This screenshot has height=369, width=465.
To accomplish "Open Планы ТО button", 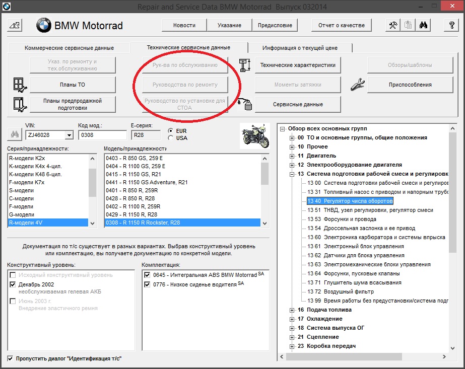I will click(73, 85).
